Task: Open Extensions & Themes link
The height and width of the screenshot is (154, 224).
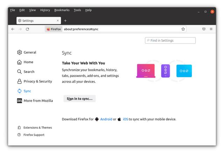Action: click(x=35, y=127)
